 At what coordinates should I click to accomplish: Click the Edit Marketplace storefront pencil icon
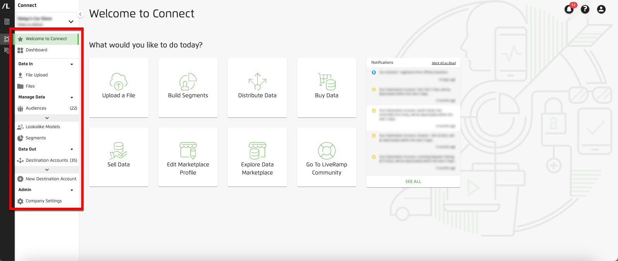coord(188,151)
